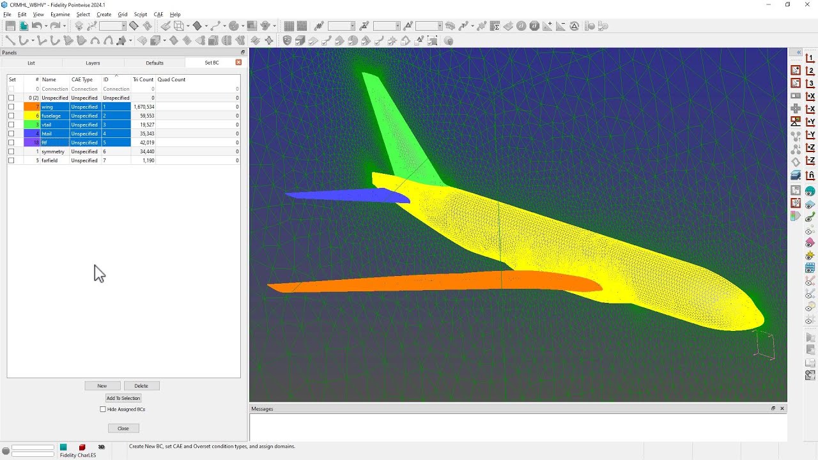Select the -Z view orientation icon
Image resolution: width=818 pixels, height=460 pixels.
tap(810, 160)
